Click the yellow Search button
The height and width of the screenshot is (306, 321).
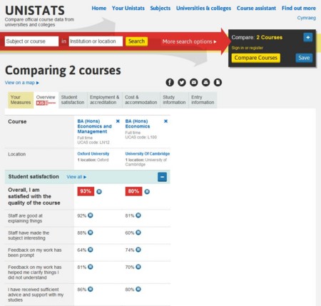[136, 41]
